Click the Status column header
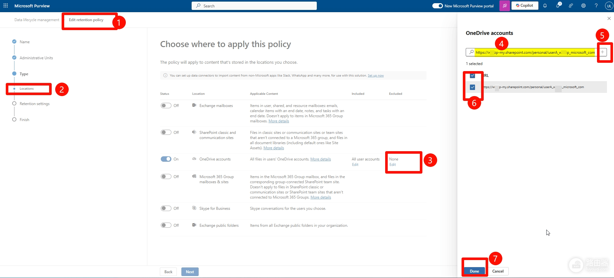This screenshot has width=614, height=278. pos(165,94)
